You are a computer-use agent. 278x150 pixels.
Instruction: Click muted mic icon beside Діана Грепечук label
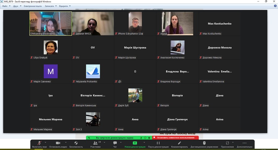[158, 129]
